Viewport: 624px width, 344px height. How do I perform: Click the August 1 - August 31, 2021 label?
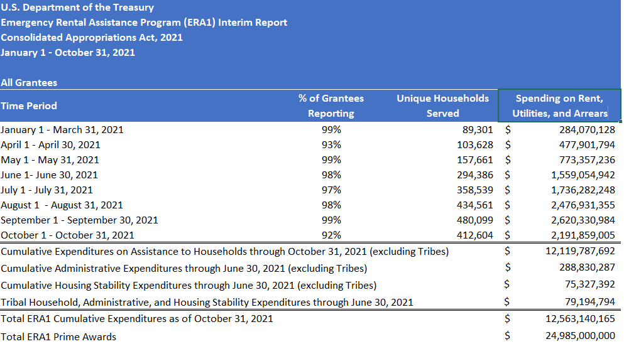click(62, 205)
